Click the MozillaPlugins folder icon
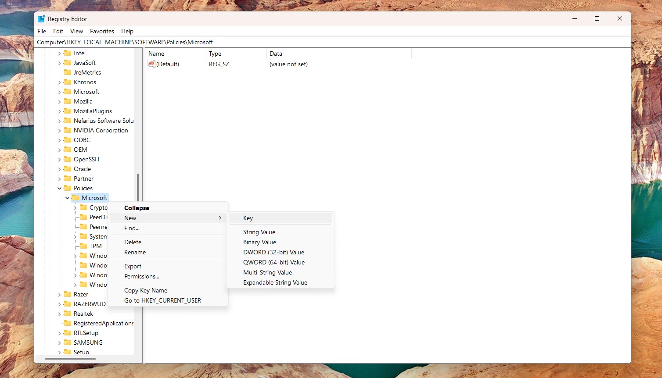The height and width of the screenshot is (378, 662). tap(68, 111)
